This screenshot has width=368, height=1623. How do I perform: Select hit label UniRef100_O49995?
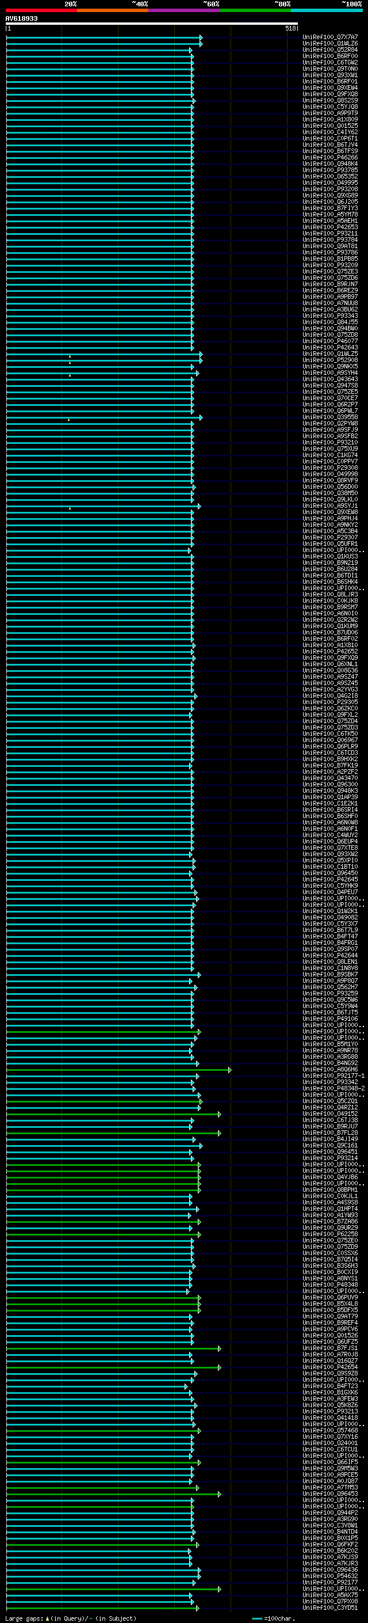(330, 183)
